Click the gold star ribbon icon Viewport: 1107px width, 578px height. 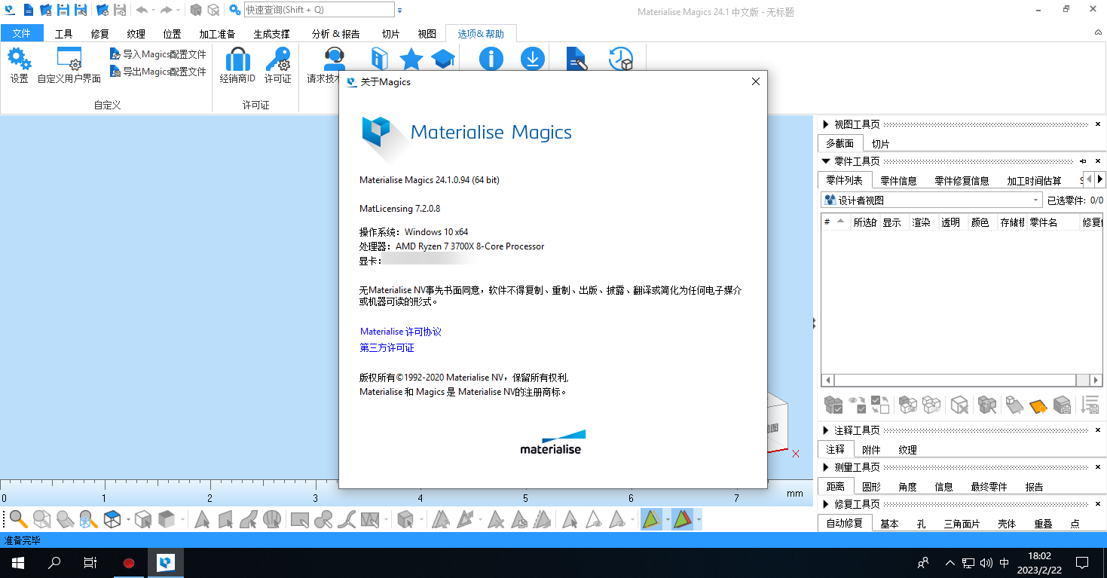tap(411, 59)
